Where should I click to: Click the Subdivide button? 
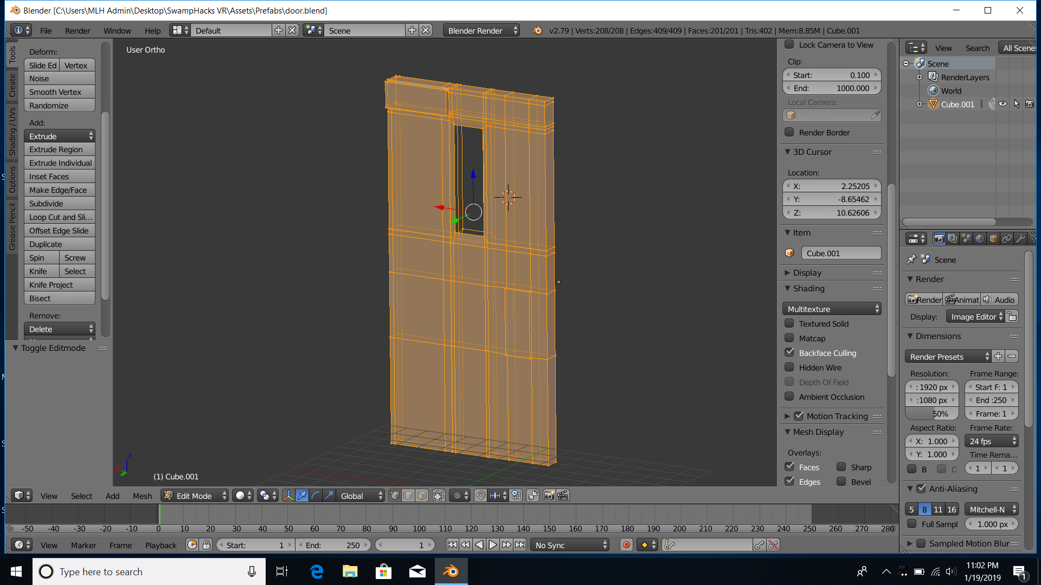coord(60,204)
